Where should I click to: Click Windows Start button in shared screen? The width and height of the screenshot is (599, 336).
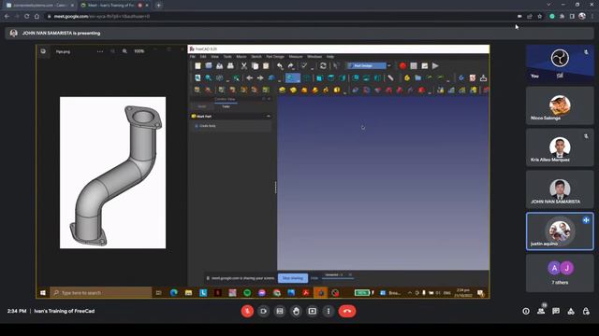click(43, 292)
